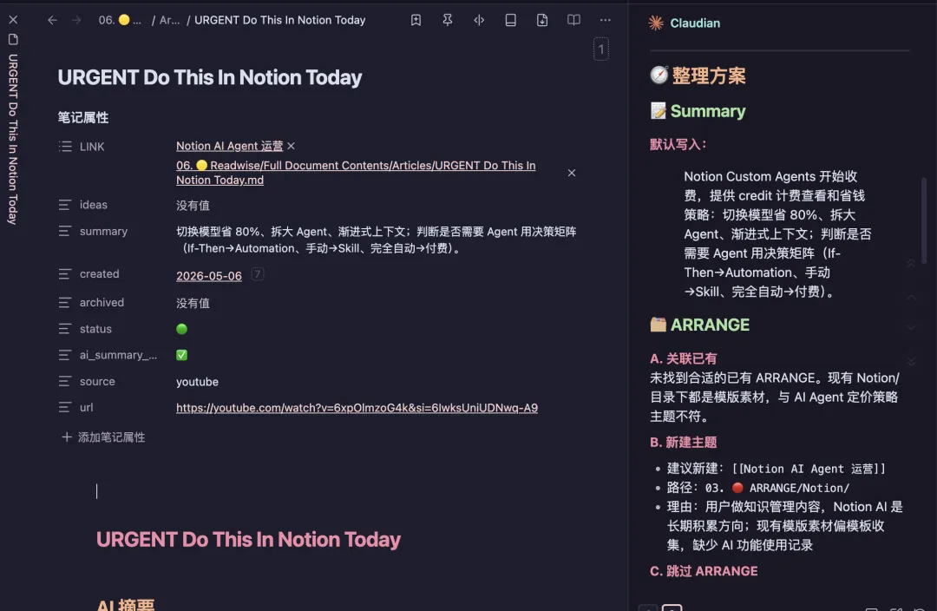
Task: Click the note title heading
Action: pos(210,77)
